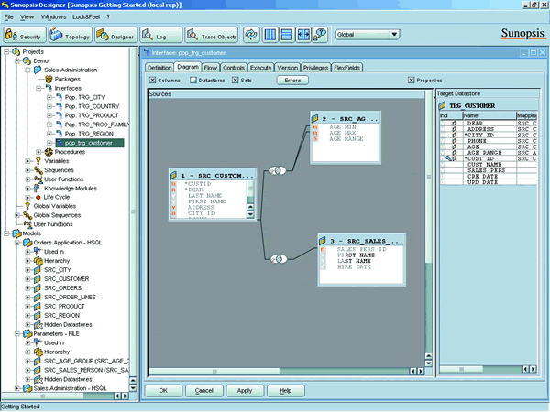Click the Packages icon in tree

(x=49, y=79)
